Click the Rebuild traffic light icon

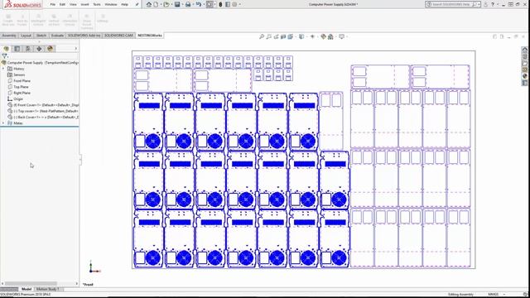[220, 4]
